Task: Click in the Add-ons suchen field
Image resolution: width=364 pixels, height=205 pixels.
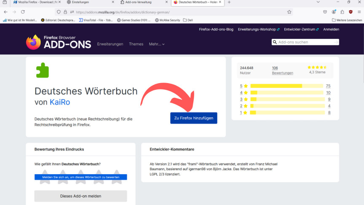Action: pos(305,42)
